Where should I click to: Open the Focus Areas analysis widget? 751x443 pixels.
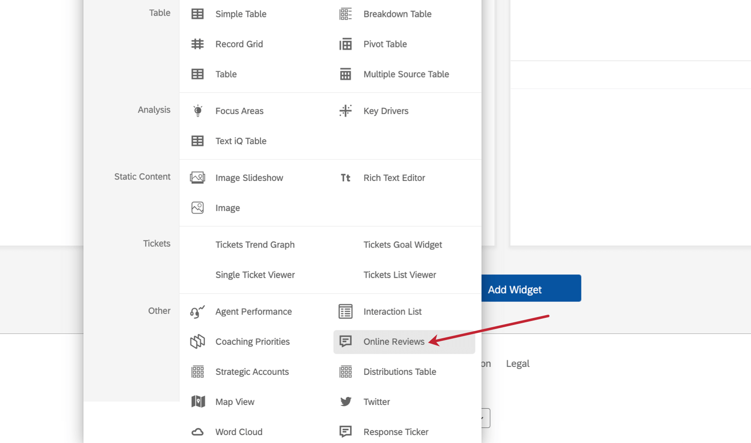[239, 111]
